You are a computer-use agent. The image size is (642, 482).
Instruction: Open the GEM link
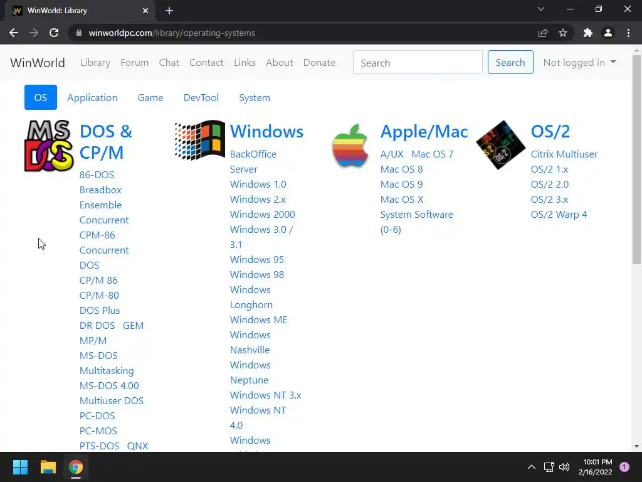(133, 326)
